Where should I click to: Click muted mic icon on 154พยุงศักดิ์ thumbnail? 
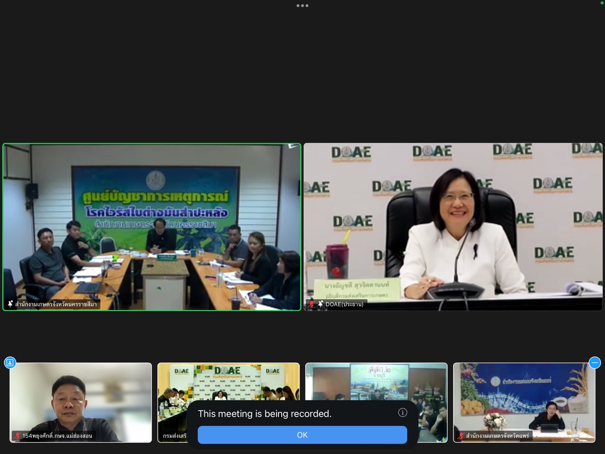click(x=17, y=436)
